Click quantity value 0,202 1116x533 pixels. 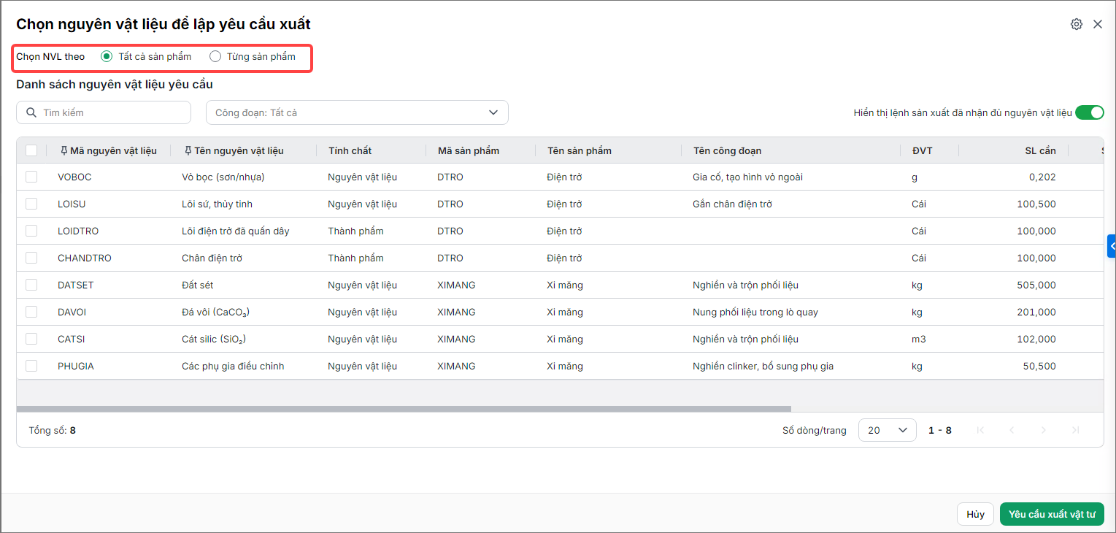point(1042,177)
